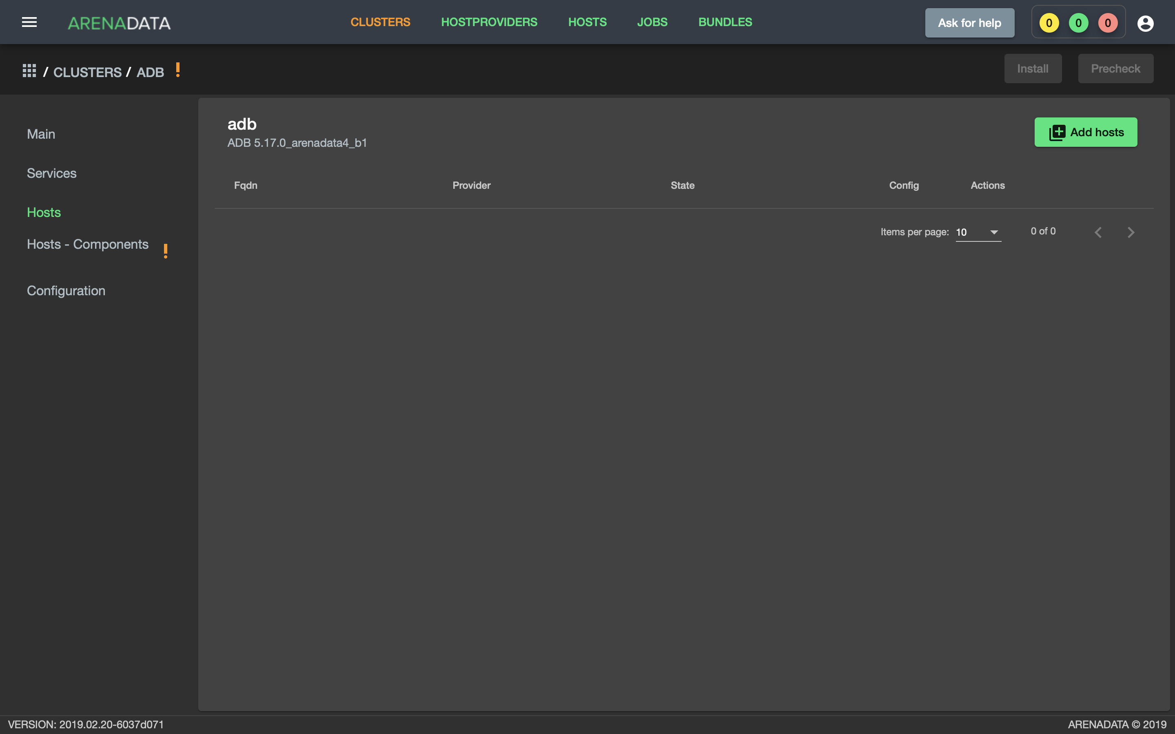
Task: Click the apps grid icon in breadcrumb
Action: [x=29, y=71]
